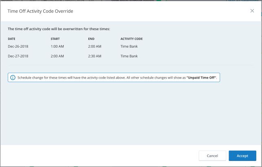This screenshot has height=167, width=262.
Task: Click the info icon in the notice box
Action: (13, 77)
